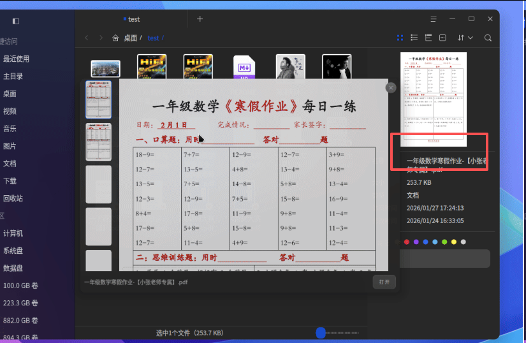The width and height of the screenshot is (526, 343).
Task: Apply the purple color tag
Action: point(416,242)
